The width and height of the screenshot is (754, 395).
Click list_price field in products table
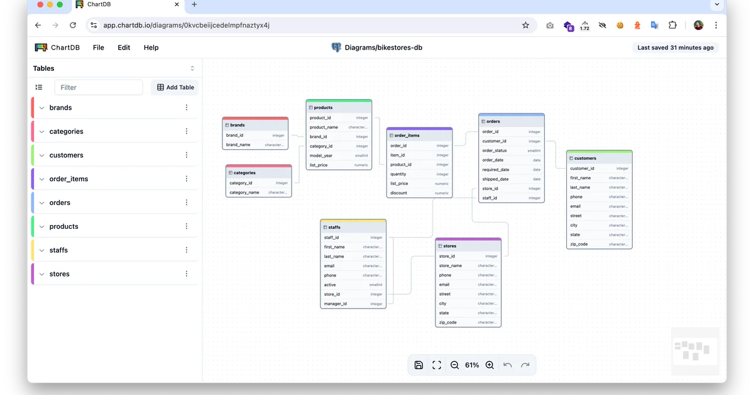click(339, 165)
